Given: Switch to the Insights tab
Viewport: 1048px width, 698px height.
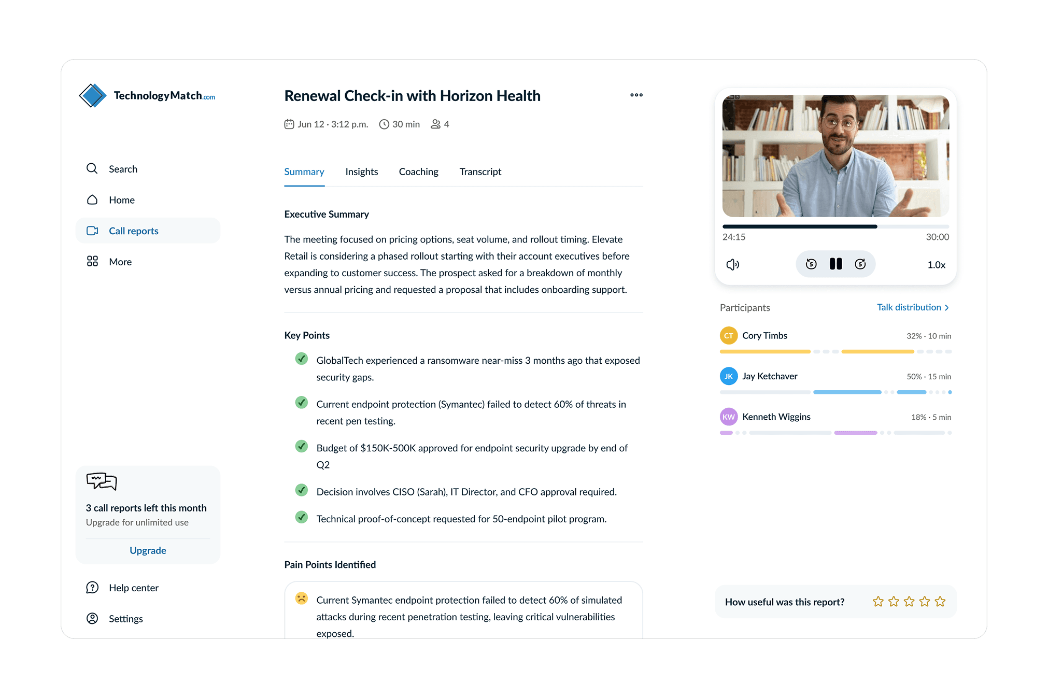Looking at the screenshot, I should click(362, 172).
